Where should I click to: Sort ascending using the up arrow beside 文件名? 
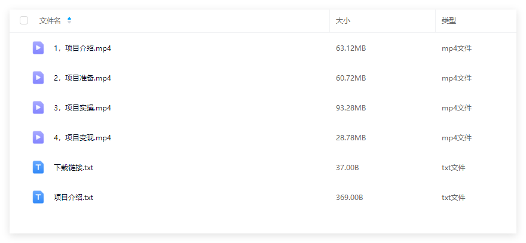(69, 19)
